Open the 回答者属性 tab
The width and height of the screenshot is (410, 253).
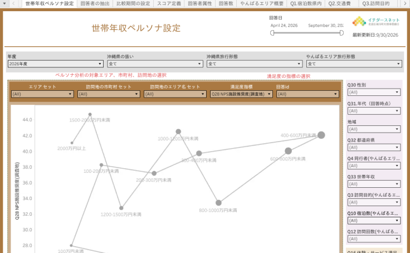click(x=200, y=3)
